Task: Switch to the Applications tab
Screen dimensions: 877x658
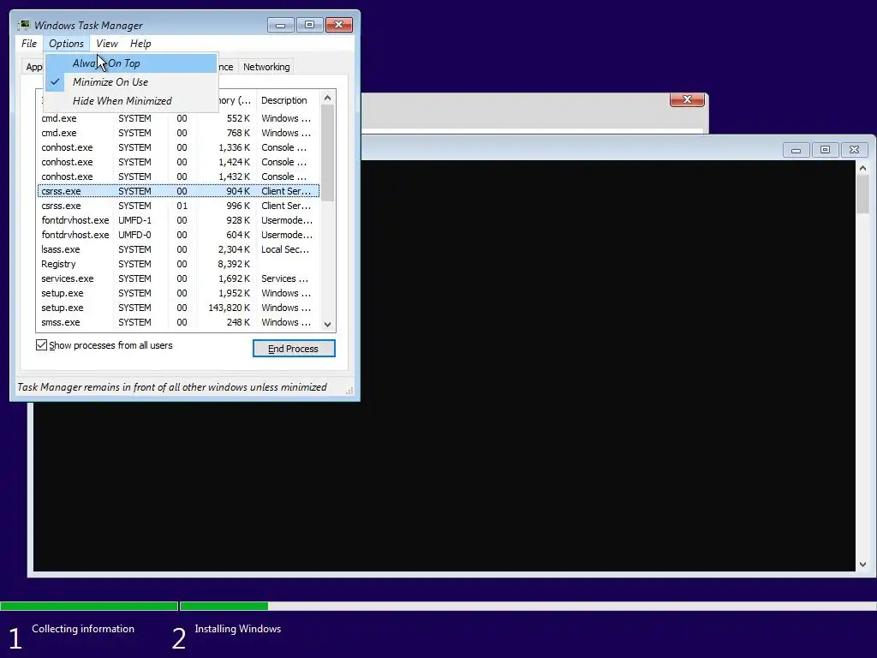Action: 33,67
